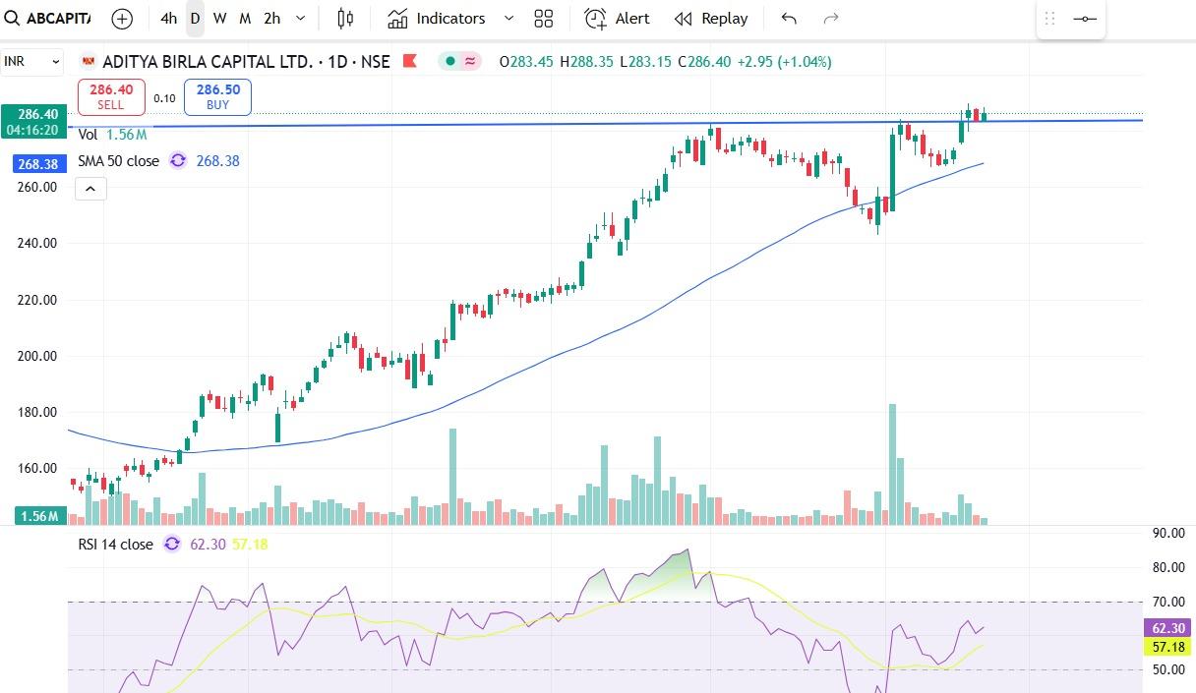This screenshot has height=693, width=1196.
Task: Click the RSI refresh icon
Action: point(172,544)
